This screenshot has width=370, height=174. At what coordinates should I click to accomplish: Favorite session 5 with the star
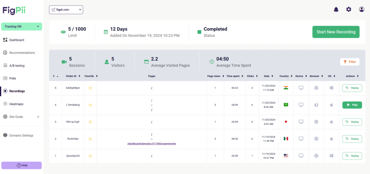tap(90, 88)
